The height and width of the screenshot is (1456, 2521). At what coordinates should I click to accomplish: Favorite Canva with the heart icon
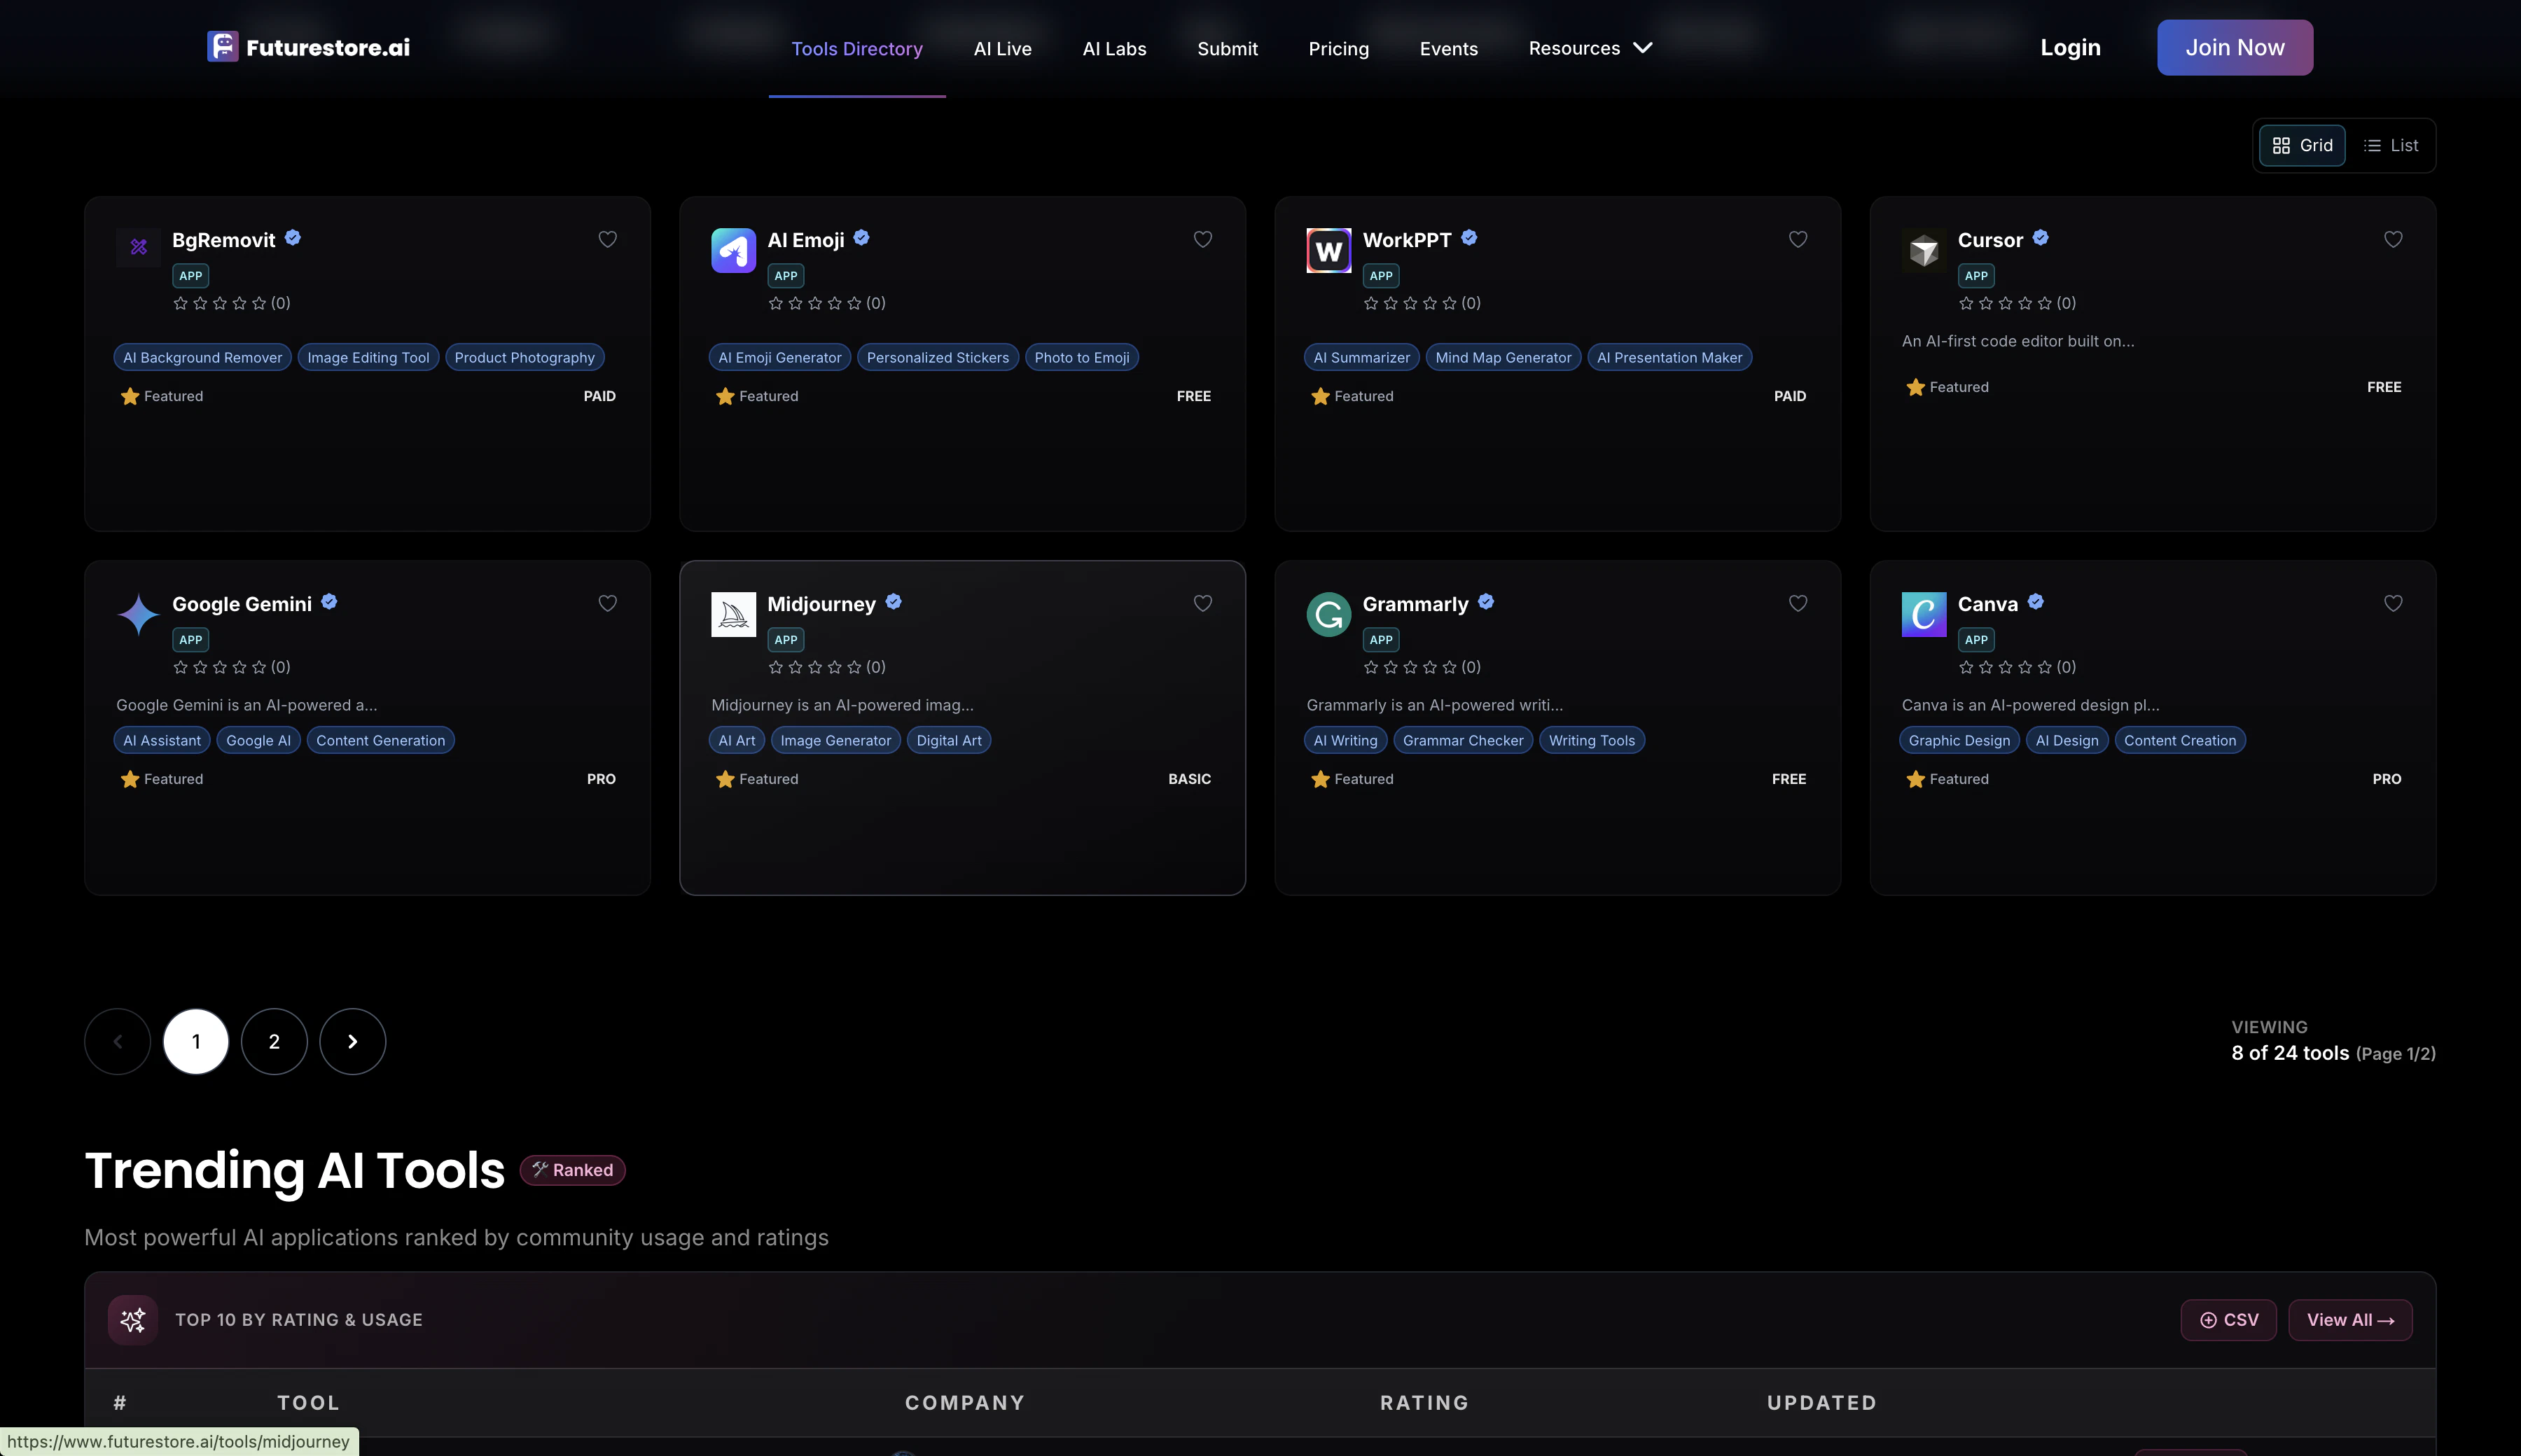tap(2393, 603)
